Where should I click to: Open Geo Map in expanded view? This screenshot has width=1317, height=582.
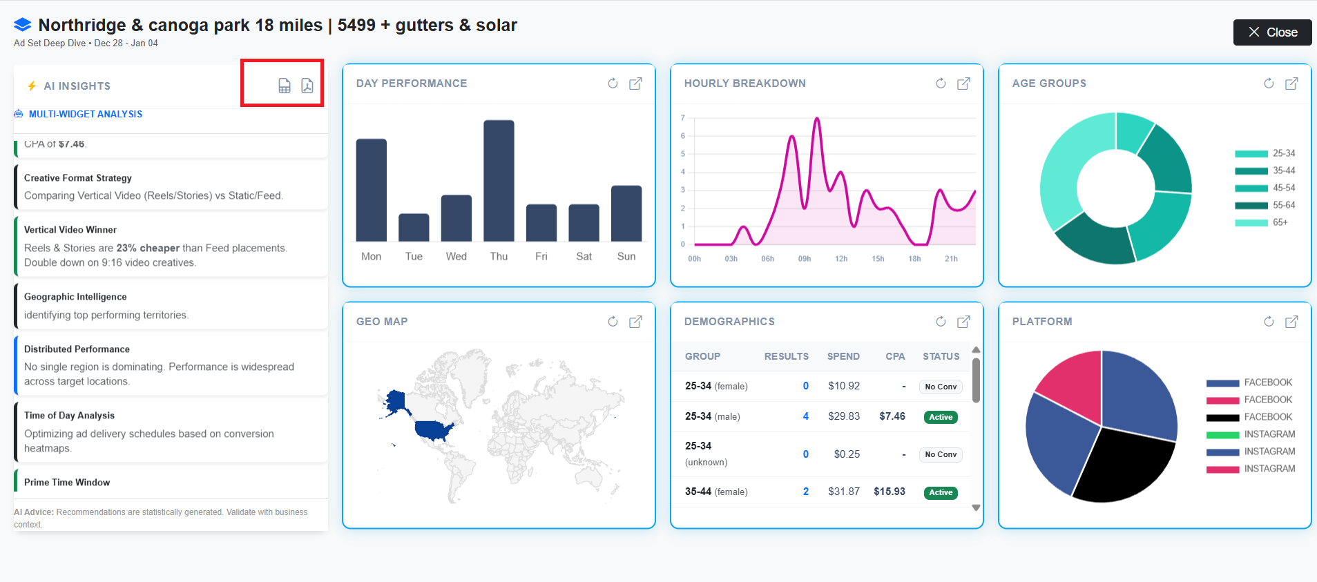click(635, 322)
